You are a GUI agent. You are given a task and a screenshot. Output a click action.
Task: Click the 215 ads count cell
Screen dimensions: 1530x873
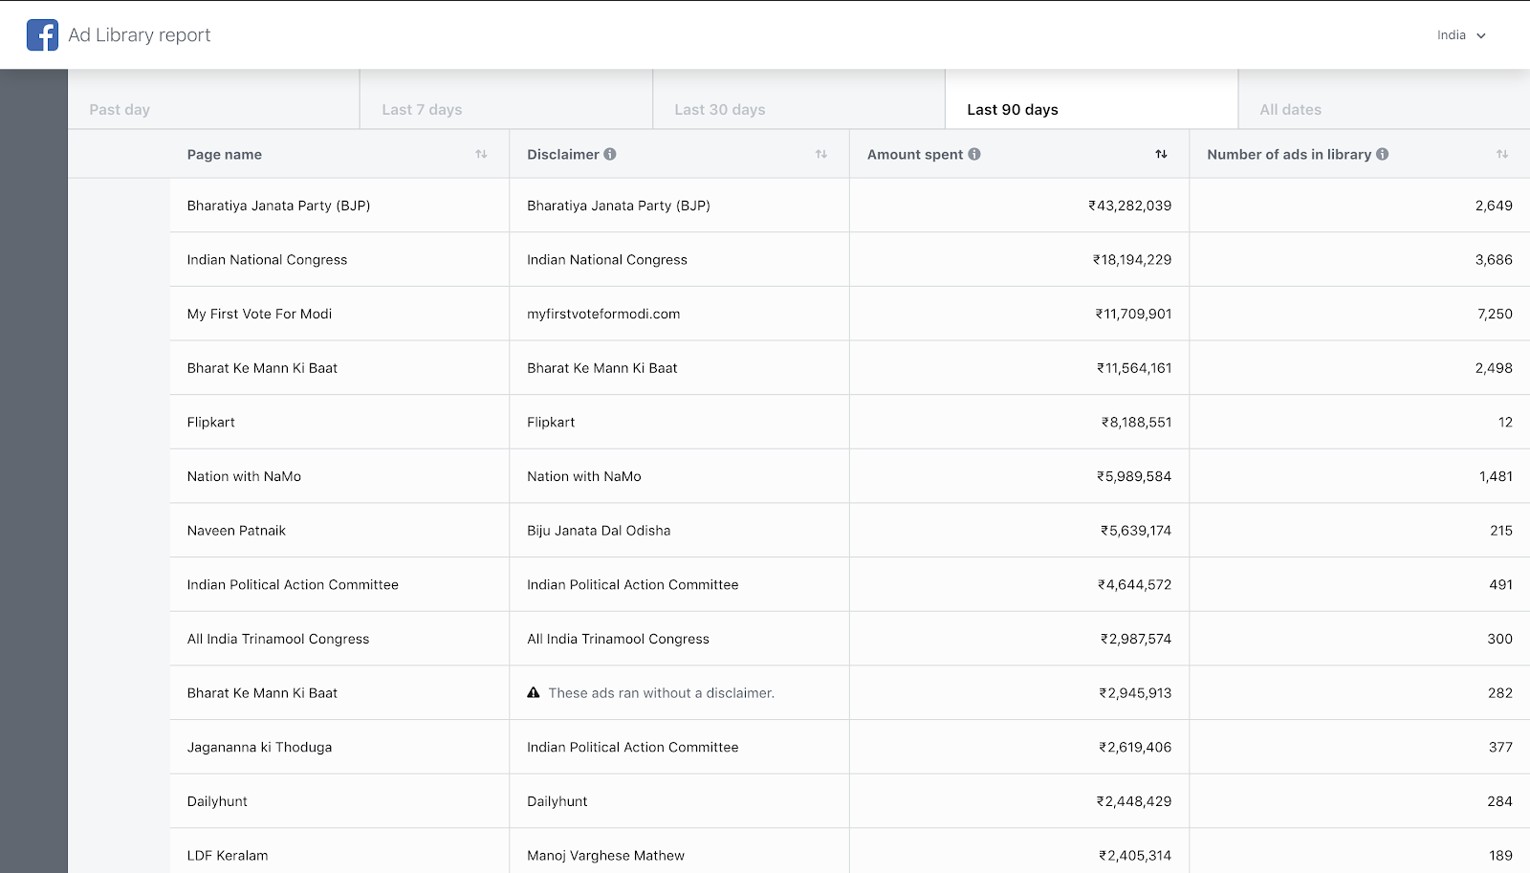[1501, 531]
